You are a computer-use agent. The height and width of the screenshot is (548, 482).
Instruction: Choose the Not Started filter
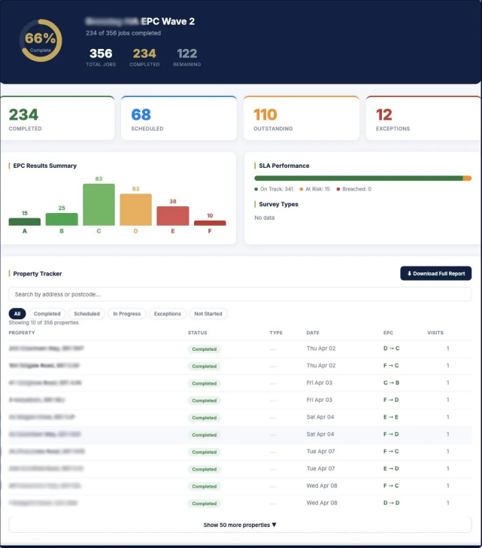[208, 313]
